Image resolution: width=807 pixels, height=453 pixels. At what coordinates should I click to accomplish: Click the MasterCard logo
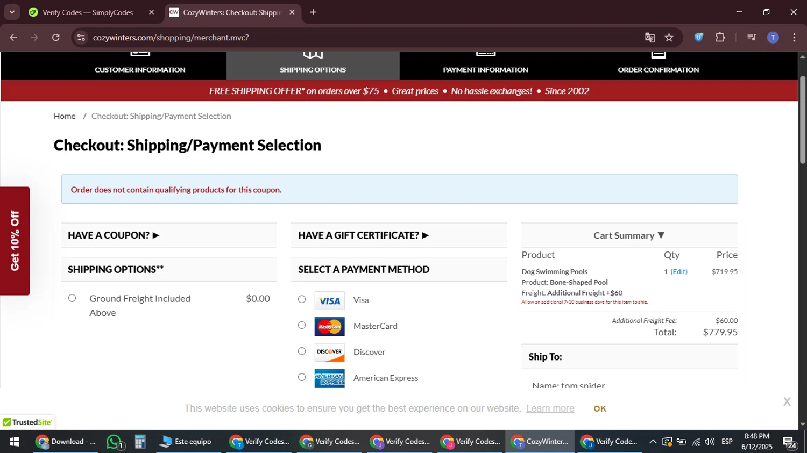tap(329, 327)
